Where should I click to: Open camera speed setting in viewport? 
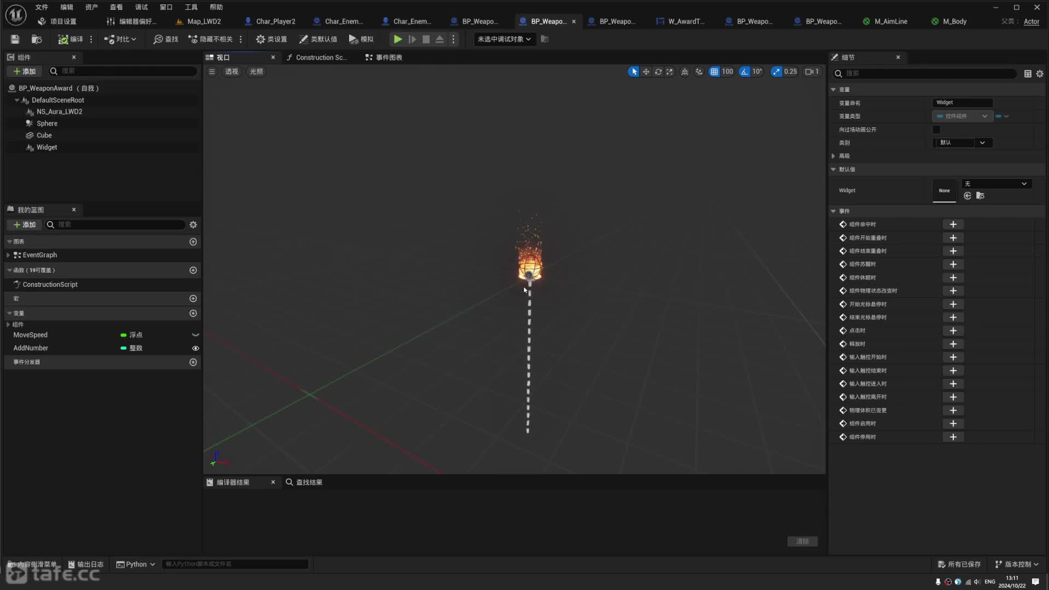click(812, 72)
